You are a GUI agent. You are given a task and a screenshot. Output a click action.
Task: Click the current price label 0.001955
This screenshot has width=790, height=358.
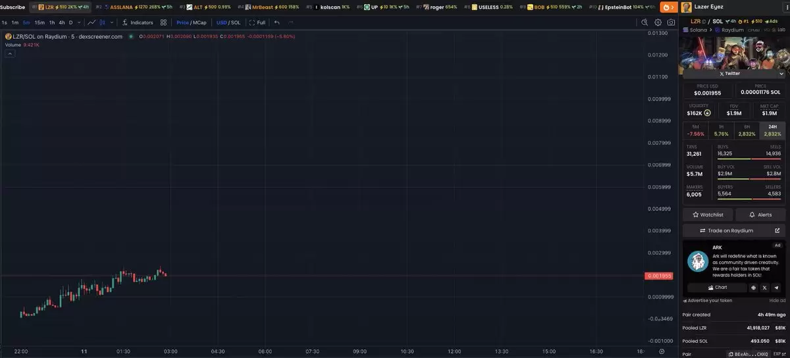coord(658,276)
